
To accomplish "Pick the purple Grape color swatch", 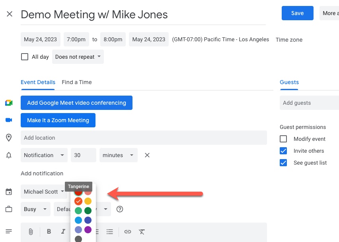I will pyautogui.click(x=88, y=230).
